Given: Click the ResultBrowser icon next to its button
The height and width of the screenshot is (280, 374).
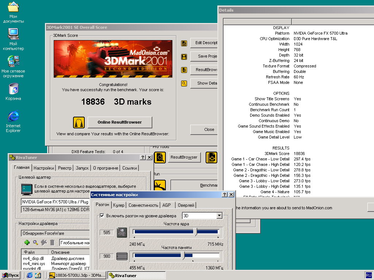Looking at the screenshot, I should (x=184, y=70).
